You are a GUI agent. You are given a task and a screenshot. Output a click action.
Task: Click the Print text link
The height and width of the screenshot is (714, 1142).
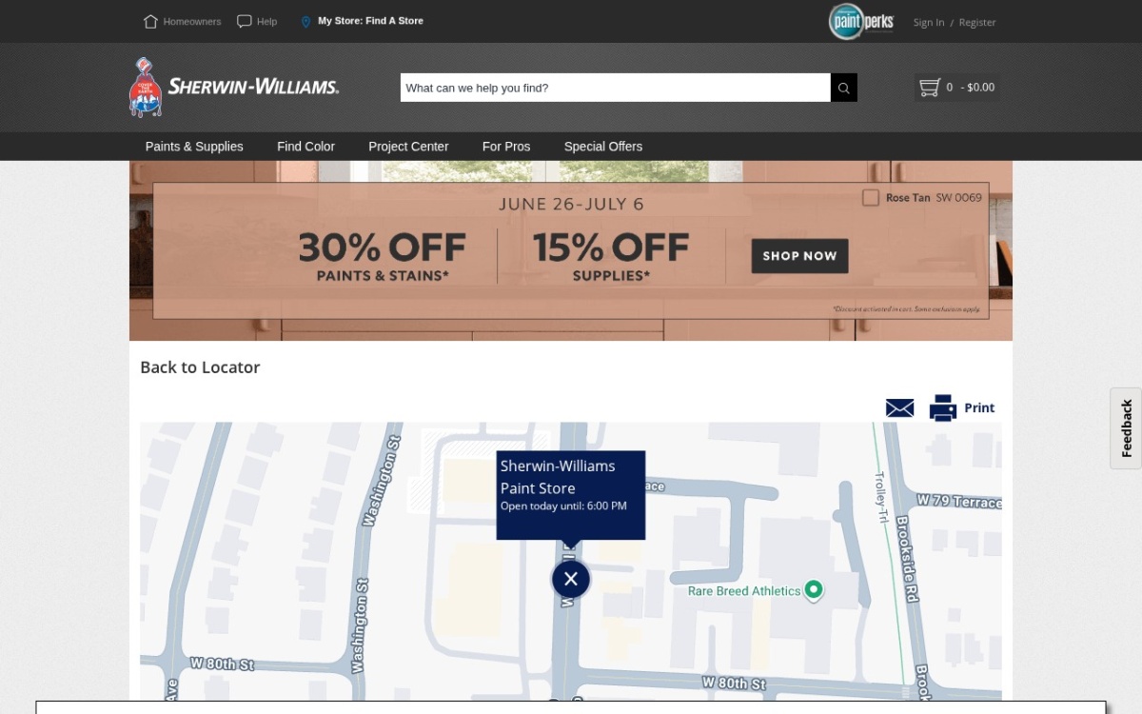click(979, 407)
